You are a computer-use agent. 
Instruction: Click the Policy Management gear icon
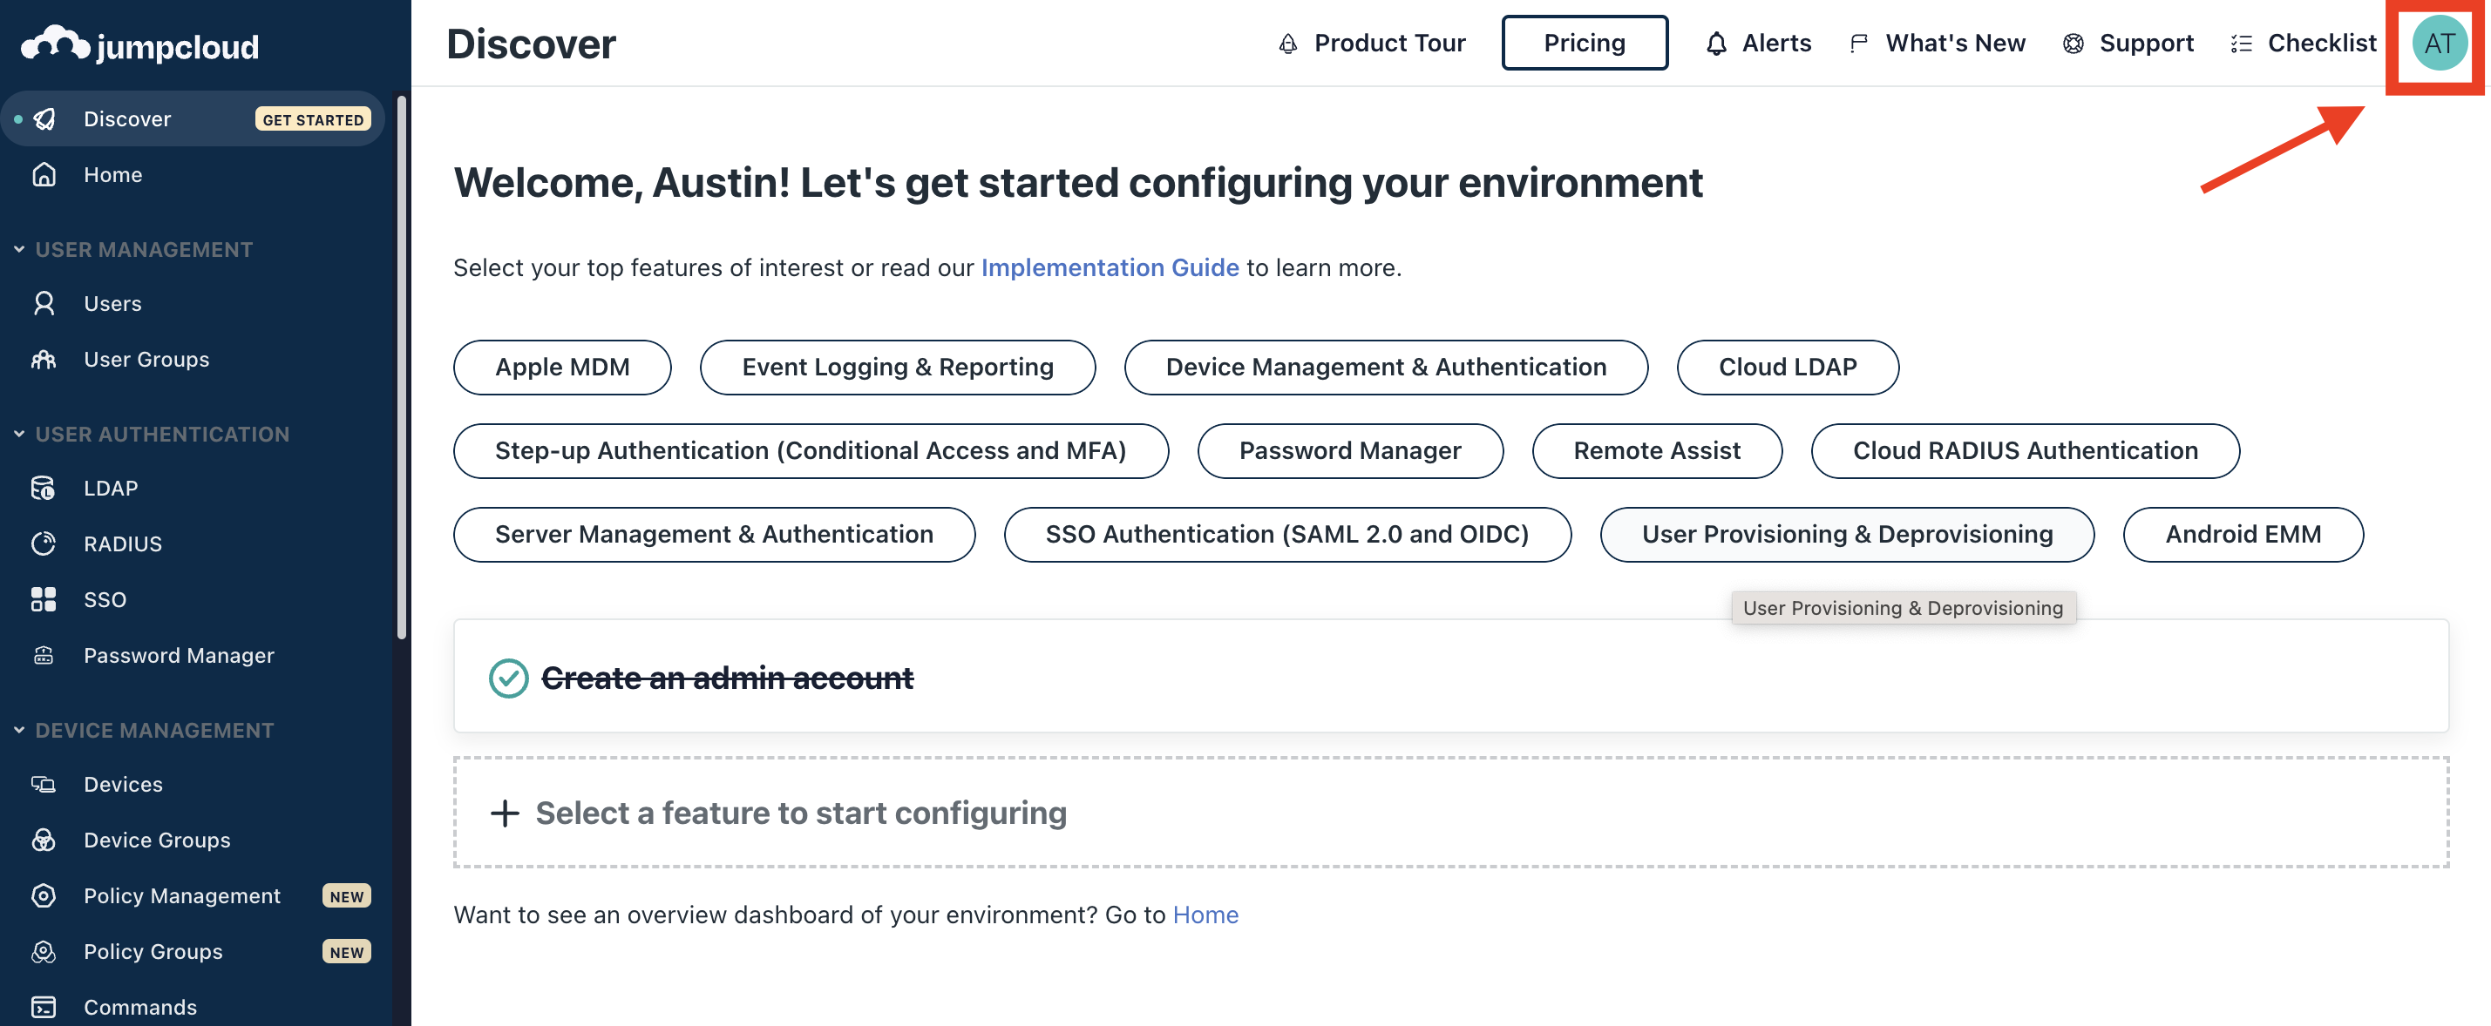pos(44,895)
